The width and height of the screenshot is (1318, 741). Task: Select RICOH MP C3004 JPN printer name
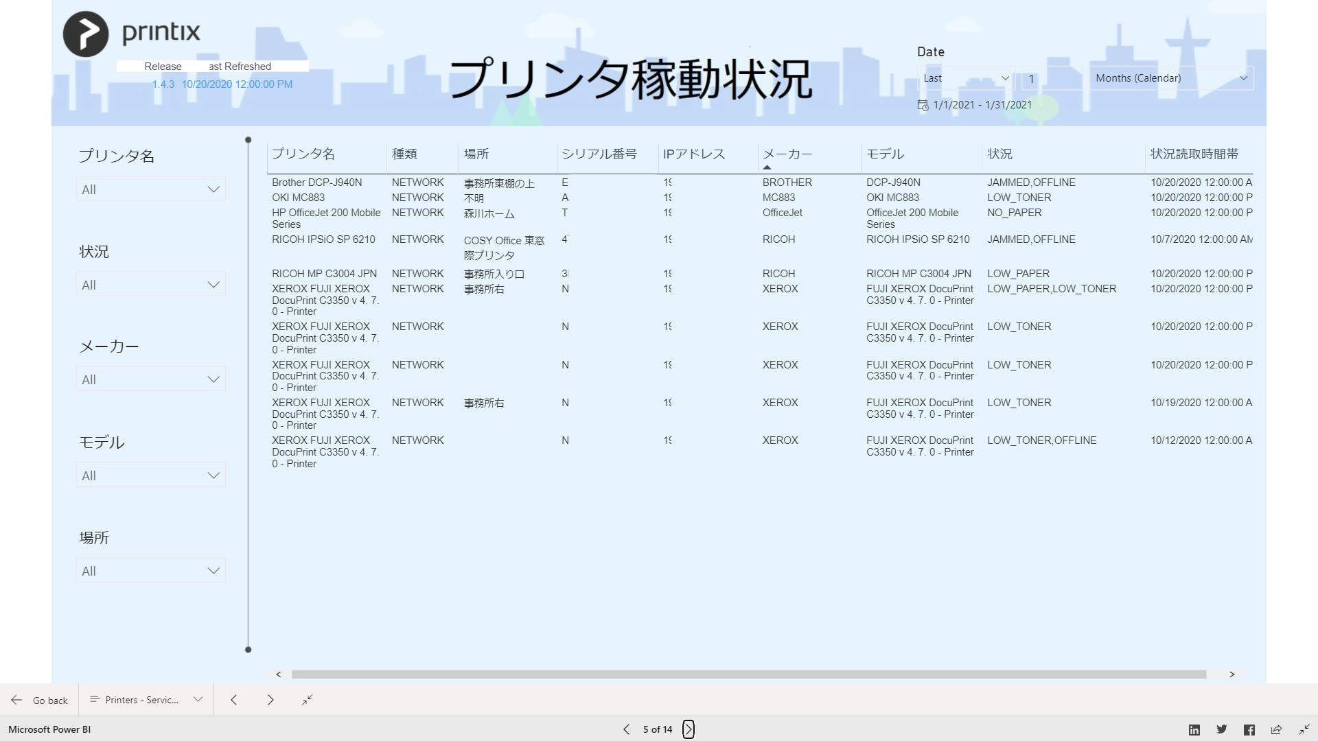point(324,274)
